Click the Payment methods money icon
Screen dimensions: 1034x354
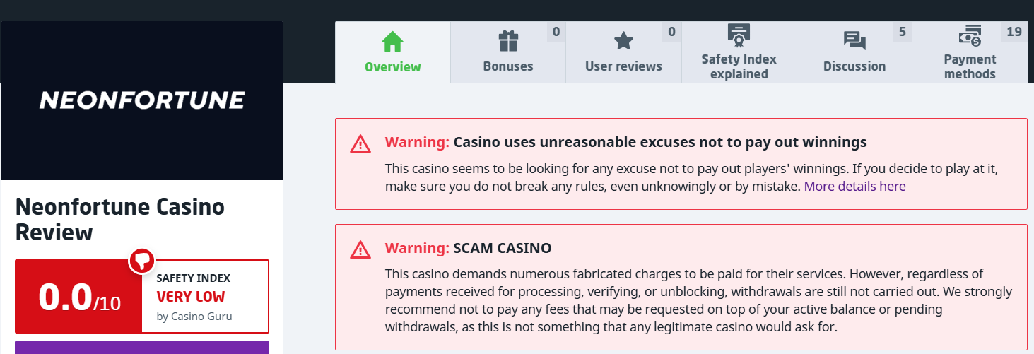pyautogui.click(x=970, y=35)
